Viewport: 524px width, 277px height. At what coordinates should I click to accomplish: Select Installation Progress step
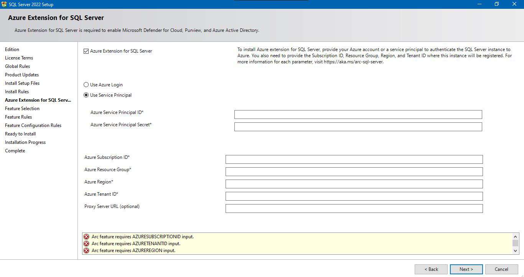(25, 142)
